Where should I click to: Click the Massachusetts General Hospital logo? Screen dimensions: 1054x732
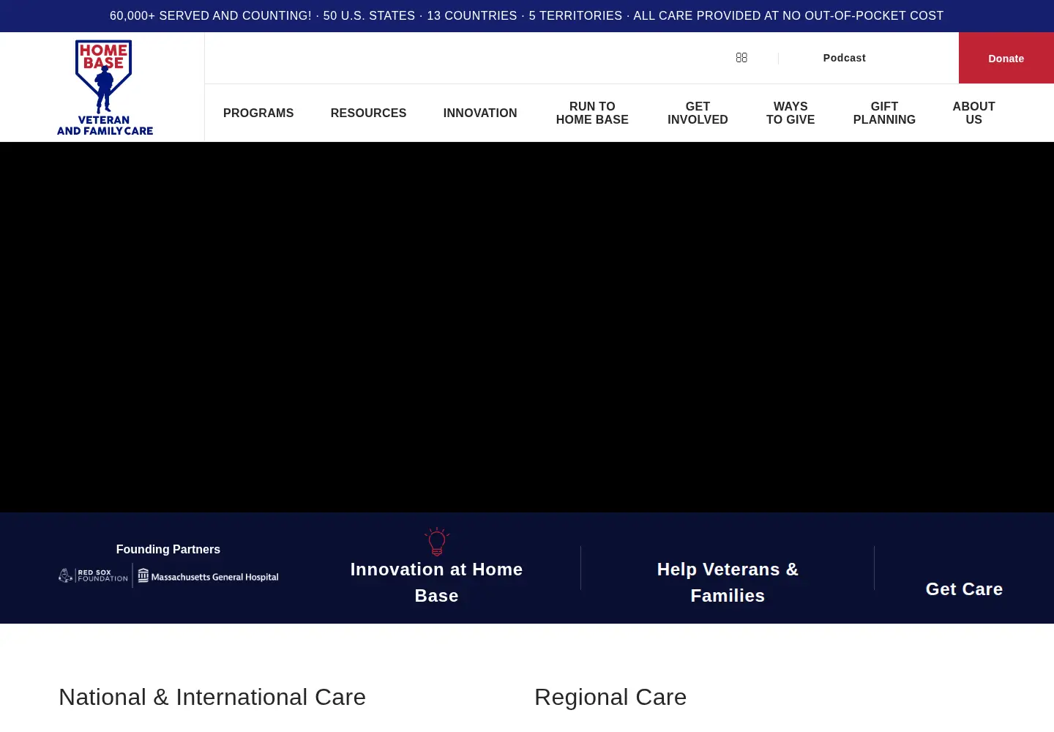point(208,576)
